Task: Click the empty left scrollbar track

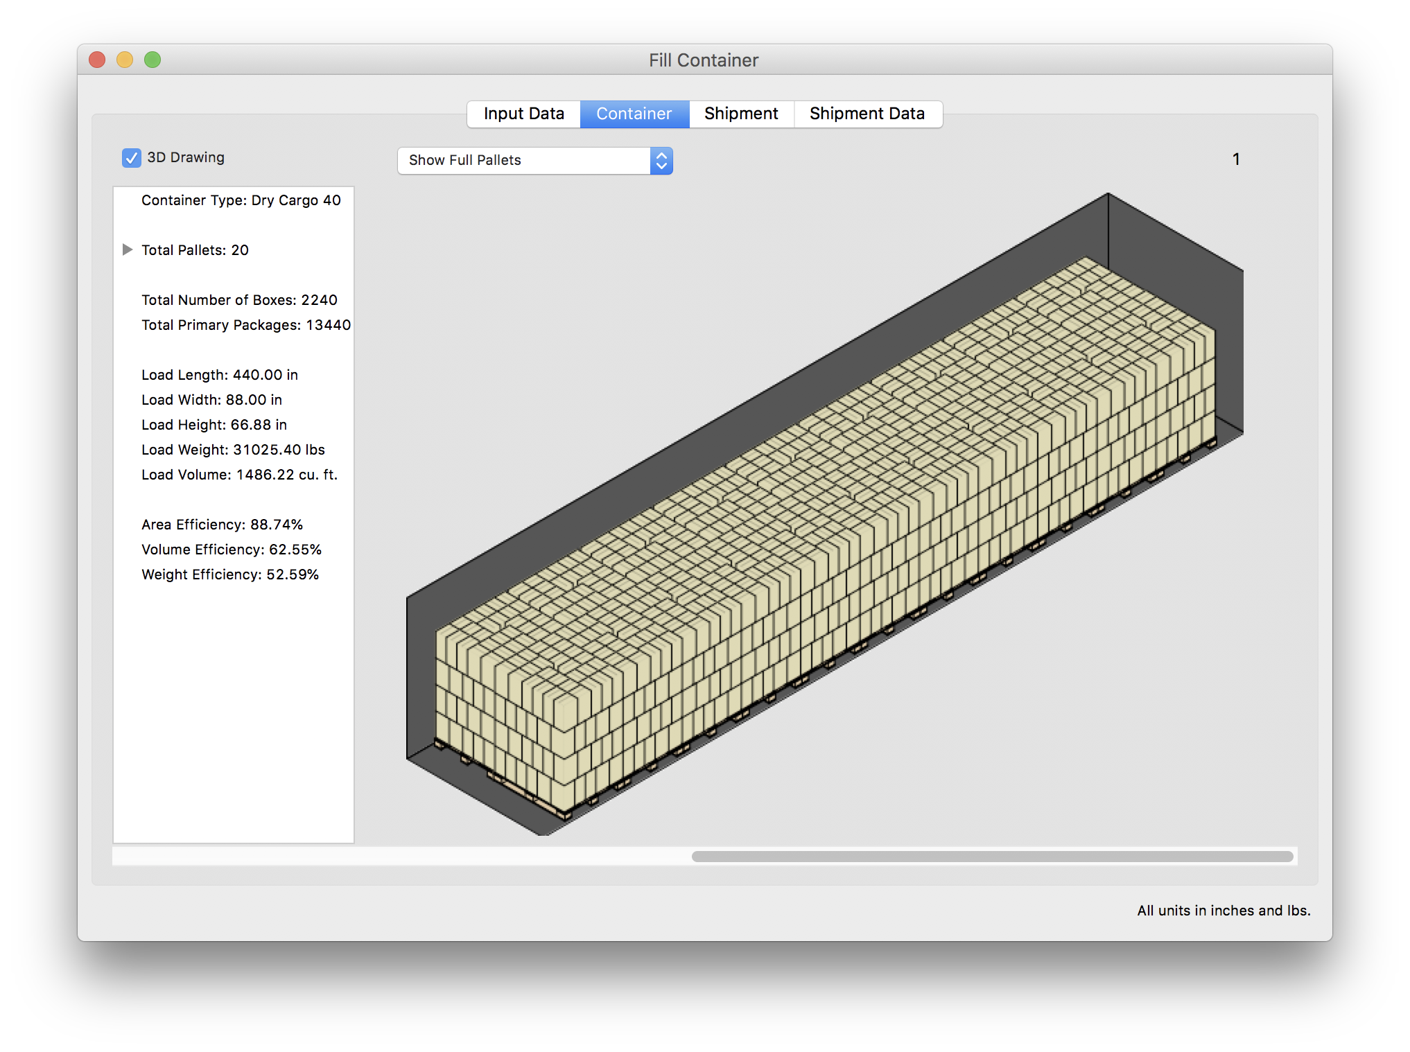Action: (x=402, y=857)
